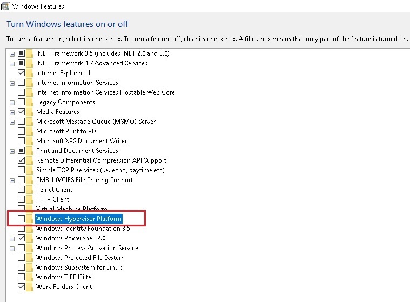Expand the Windows PowerShell 2.0 node

click(x=12, y=239)
